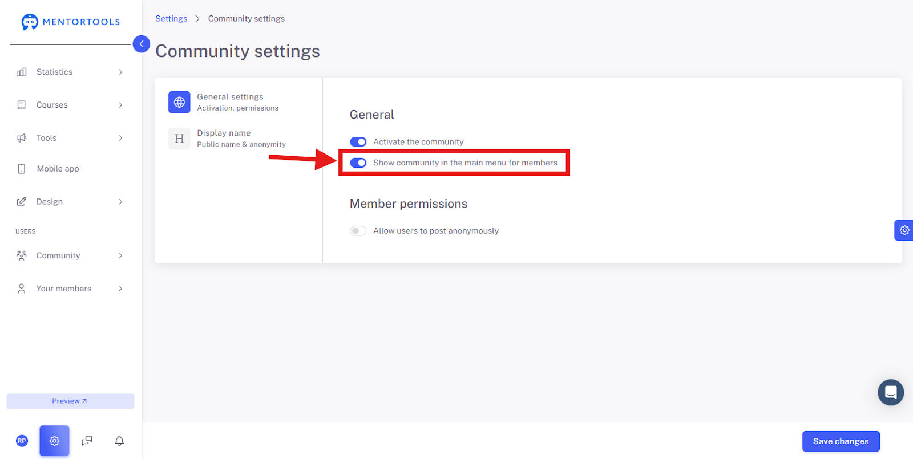Expand the Your members chevron
The height and width of the screenshot is (459, 913).
pos(120,289)
